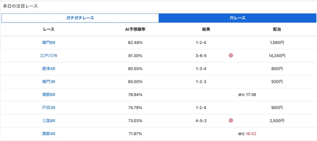Click the 結果 column header

[x=206, y=30]
